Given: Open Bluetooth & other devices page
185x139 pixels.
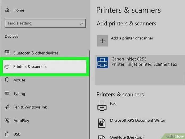Looking at the screenshot, I should coord(36,53).
